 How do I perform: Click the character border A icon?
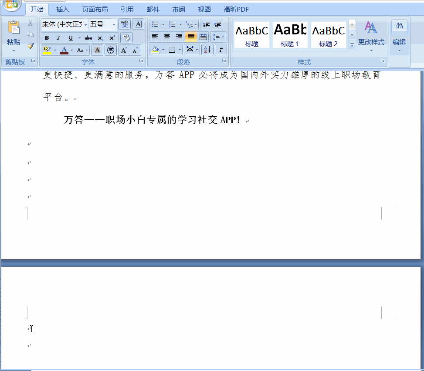[x=138, y=24]
